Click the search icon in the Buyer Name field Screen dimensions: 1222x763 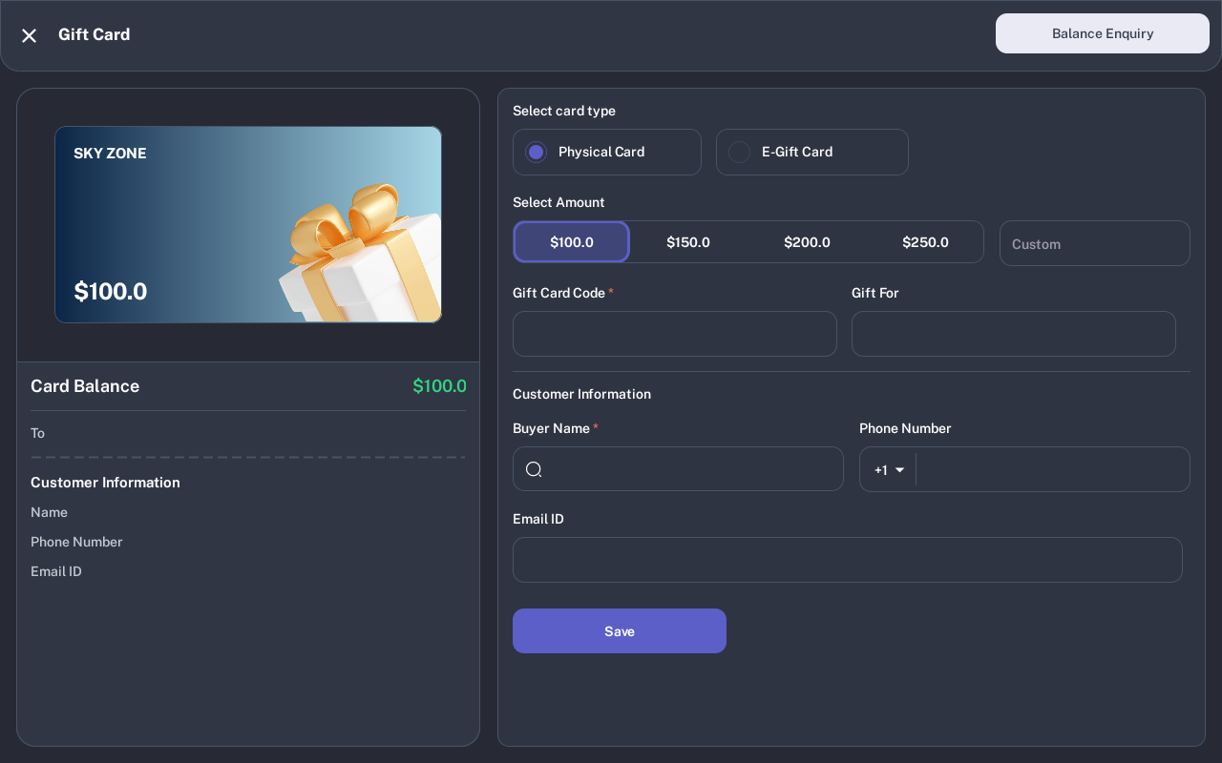point(534,469)
